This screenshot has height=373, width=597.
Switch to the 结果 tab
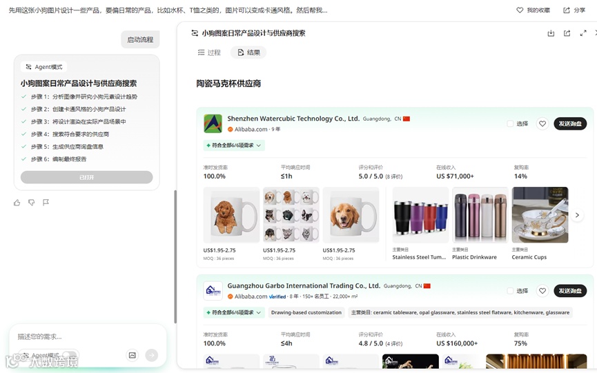click(x=248, y=52)
